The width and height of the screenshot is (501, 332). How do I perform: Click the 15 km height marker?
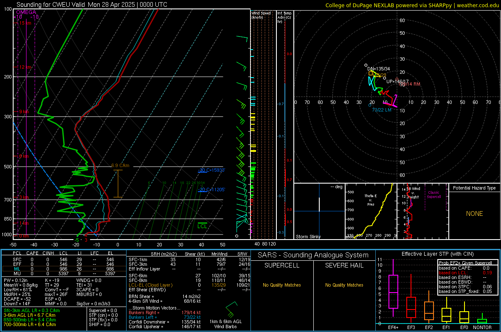click(25, 23)
